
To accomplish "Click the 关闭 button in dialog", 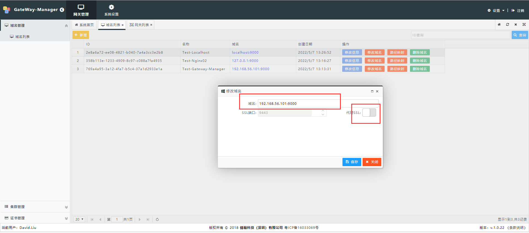I will pos(372,162).
